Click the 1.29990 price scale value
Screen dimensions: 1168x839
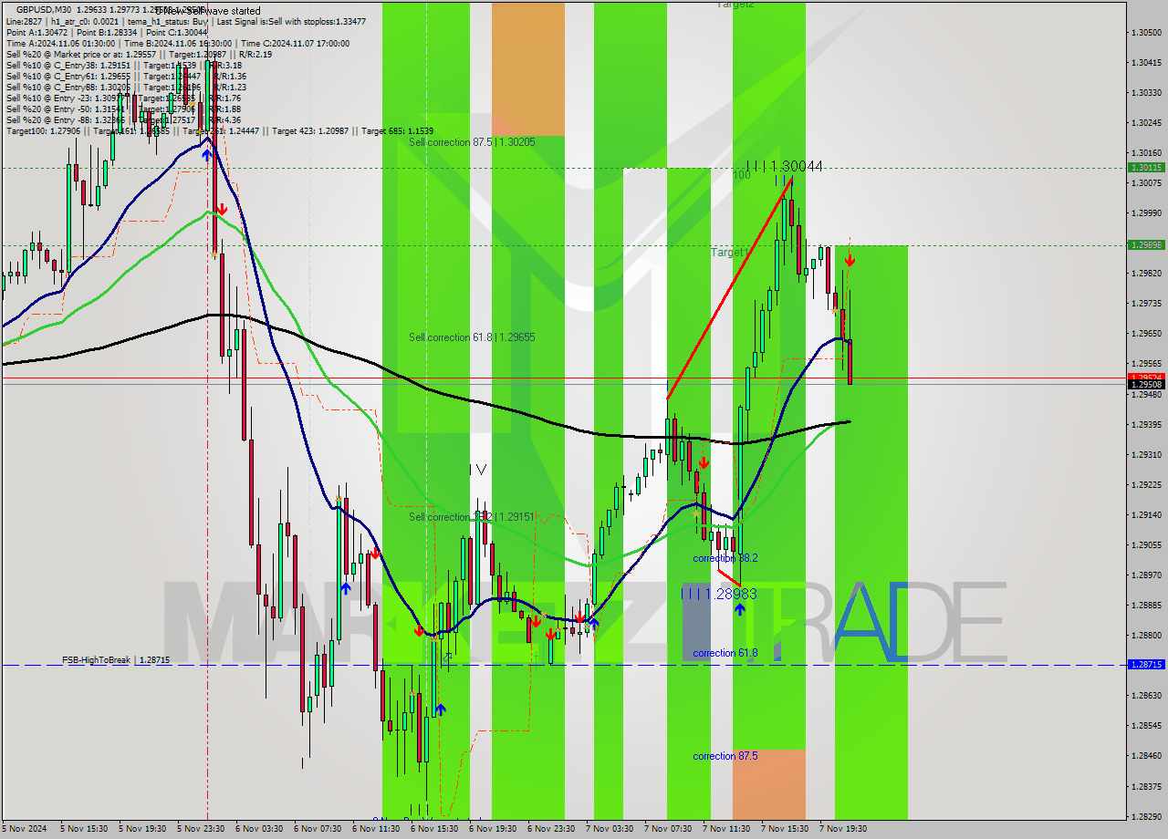[1146, 212]
